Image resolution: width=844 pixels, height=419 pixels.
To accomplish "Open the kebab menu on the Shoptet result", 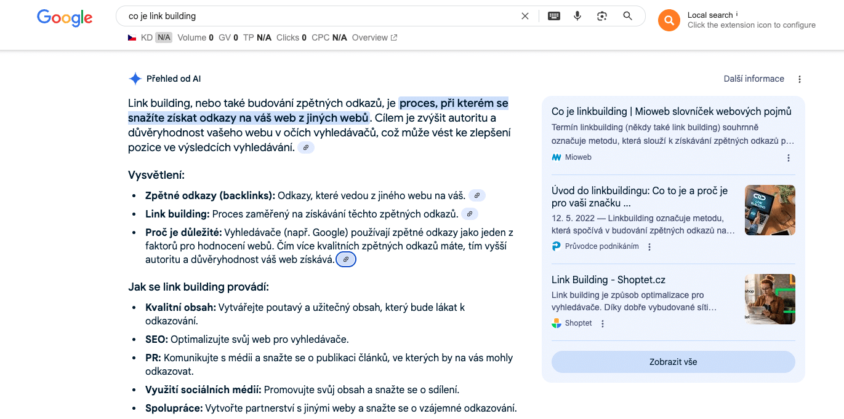I will (x=602, y=323).
